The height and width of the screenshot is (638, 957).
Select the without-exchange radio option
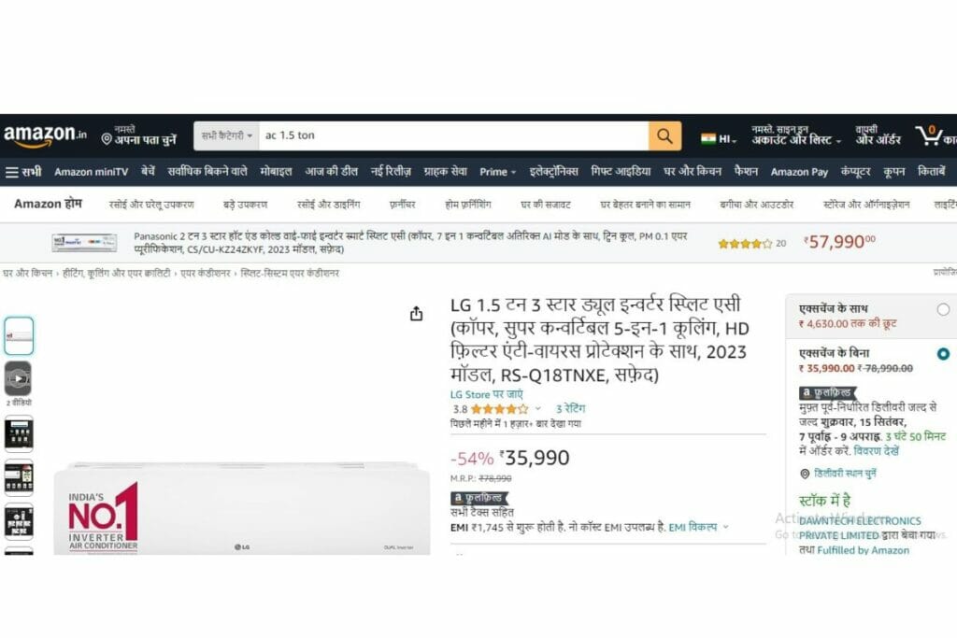click(943, 354)
